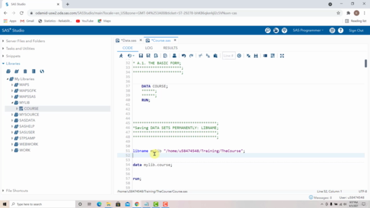370x208 pixels.
Task: Run the SAS code with the running-man icon
Action: [121, 55]
